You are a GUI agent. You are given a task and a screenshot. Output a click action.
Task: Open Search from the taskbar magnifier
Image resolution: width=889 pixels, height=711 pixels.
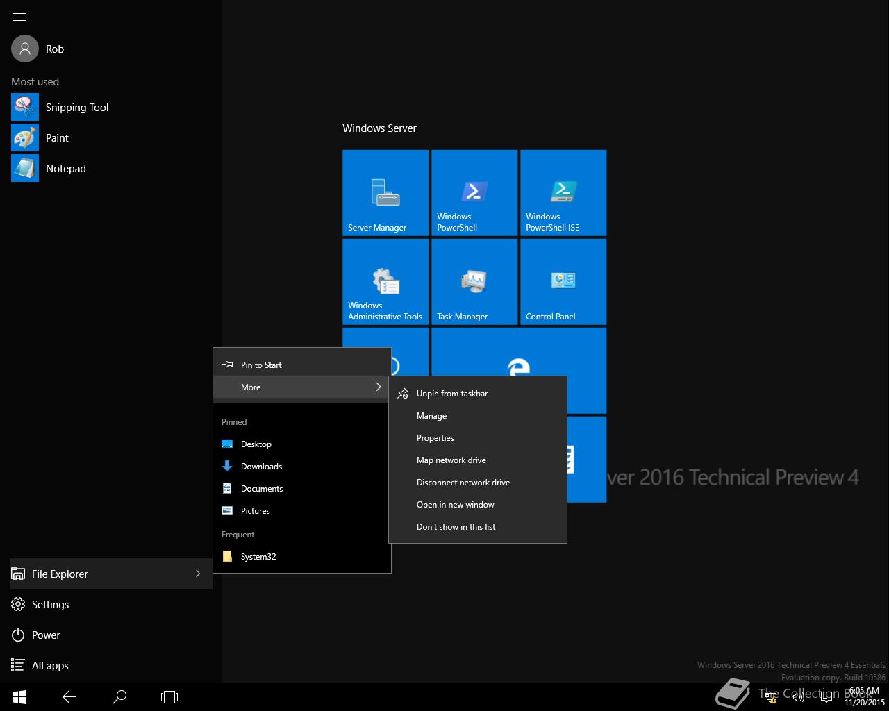[119, 696]
